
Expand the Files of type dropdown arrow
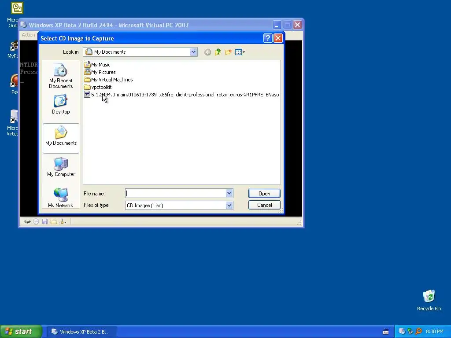click(229, 205)
